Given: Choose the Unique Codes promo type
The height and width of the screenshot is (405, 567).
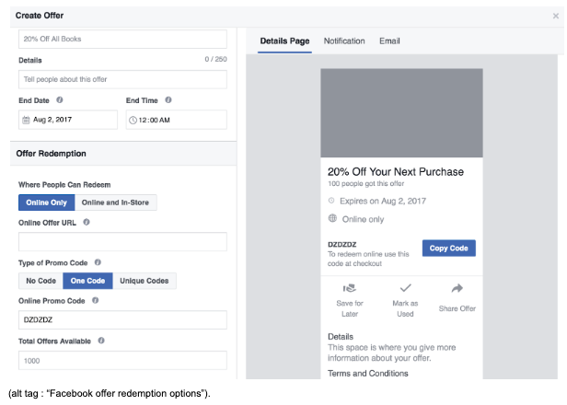Looking at the screenshot, I should click(x=144, y=281).
